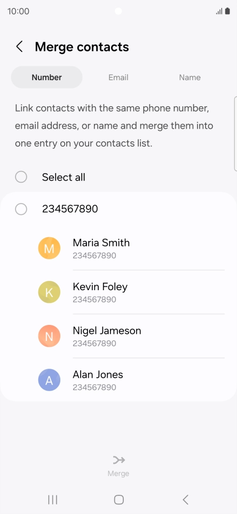Screen dimensions: 237x514
Task: Tap Alan Jones's A avatar
Action: pos(49,380)
